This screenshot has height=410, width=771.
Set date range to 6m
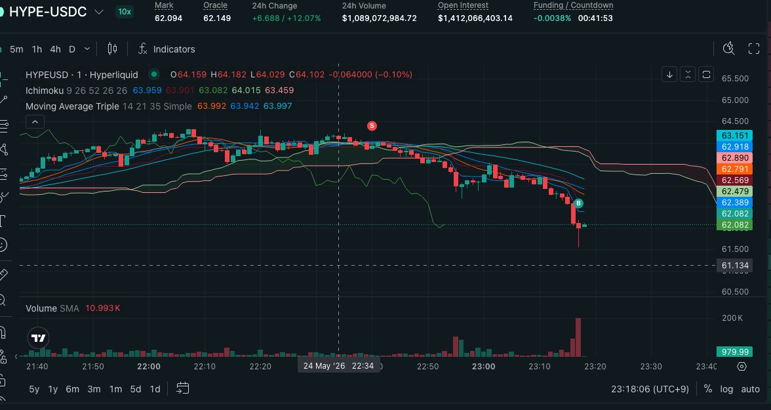[72, 389]
